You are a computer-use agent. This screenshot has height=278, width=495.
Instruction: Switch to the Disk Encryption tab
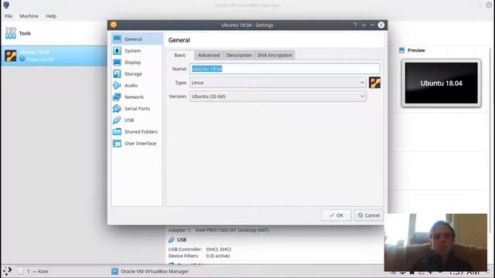275,55
